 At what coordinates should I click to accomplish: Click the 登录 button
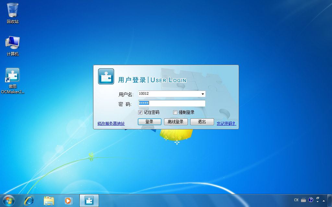(x=149, y=122)
